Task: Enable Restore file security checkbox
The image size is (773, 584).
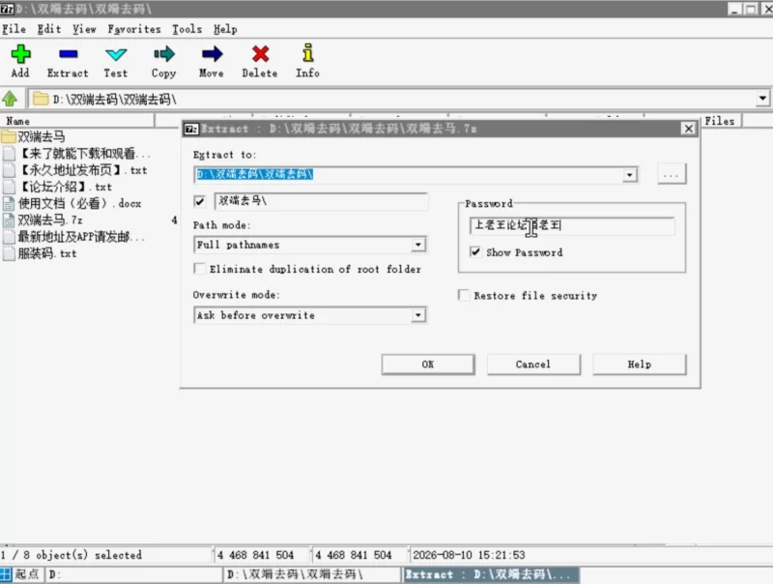Action: (x=464, y=295)
